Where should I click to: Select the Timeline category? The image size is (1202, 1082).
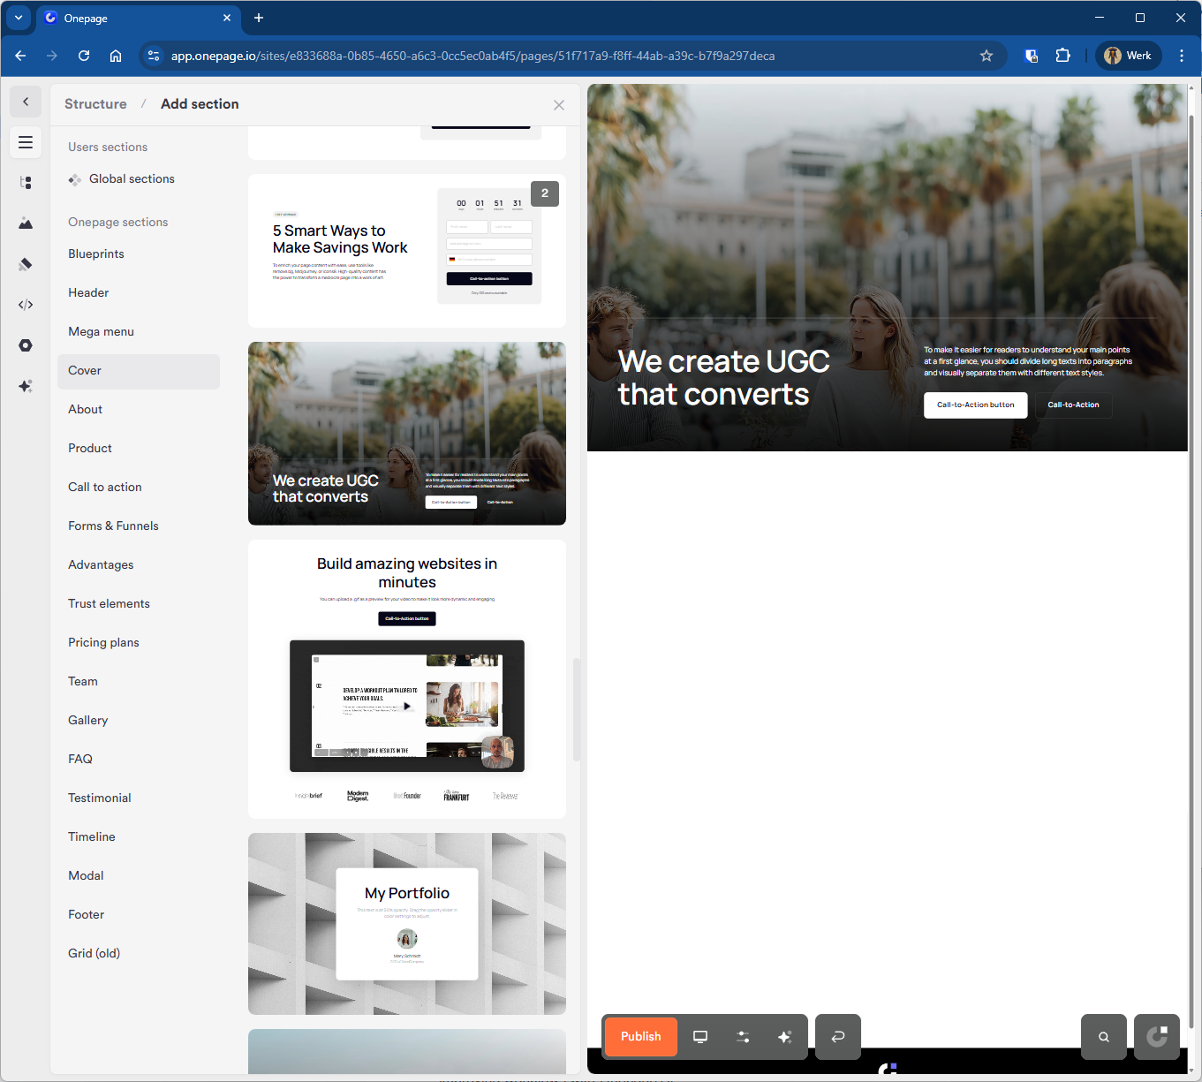click(x=139, y=837)
